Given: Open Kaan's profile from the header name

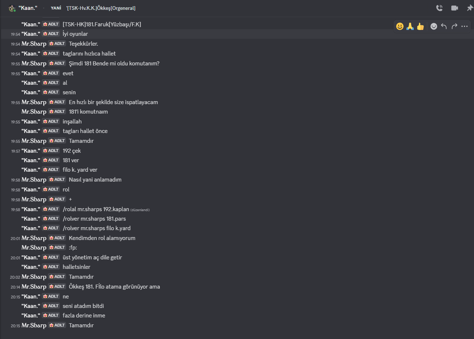Looking at the screenshot, I should point(28,8).
